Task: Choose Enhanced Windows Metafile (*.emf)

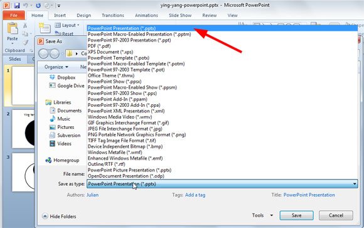Action: (222, 158)
